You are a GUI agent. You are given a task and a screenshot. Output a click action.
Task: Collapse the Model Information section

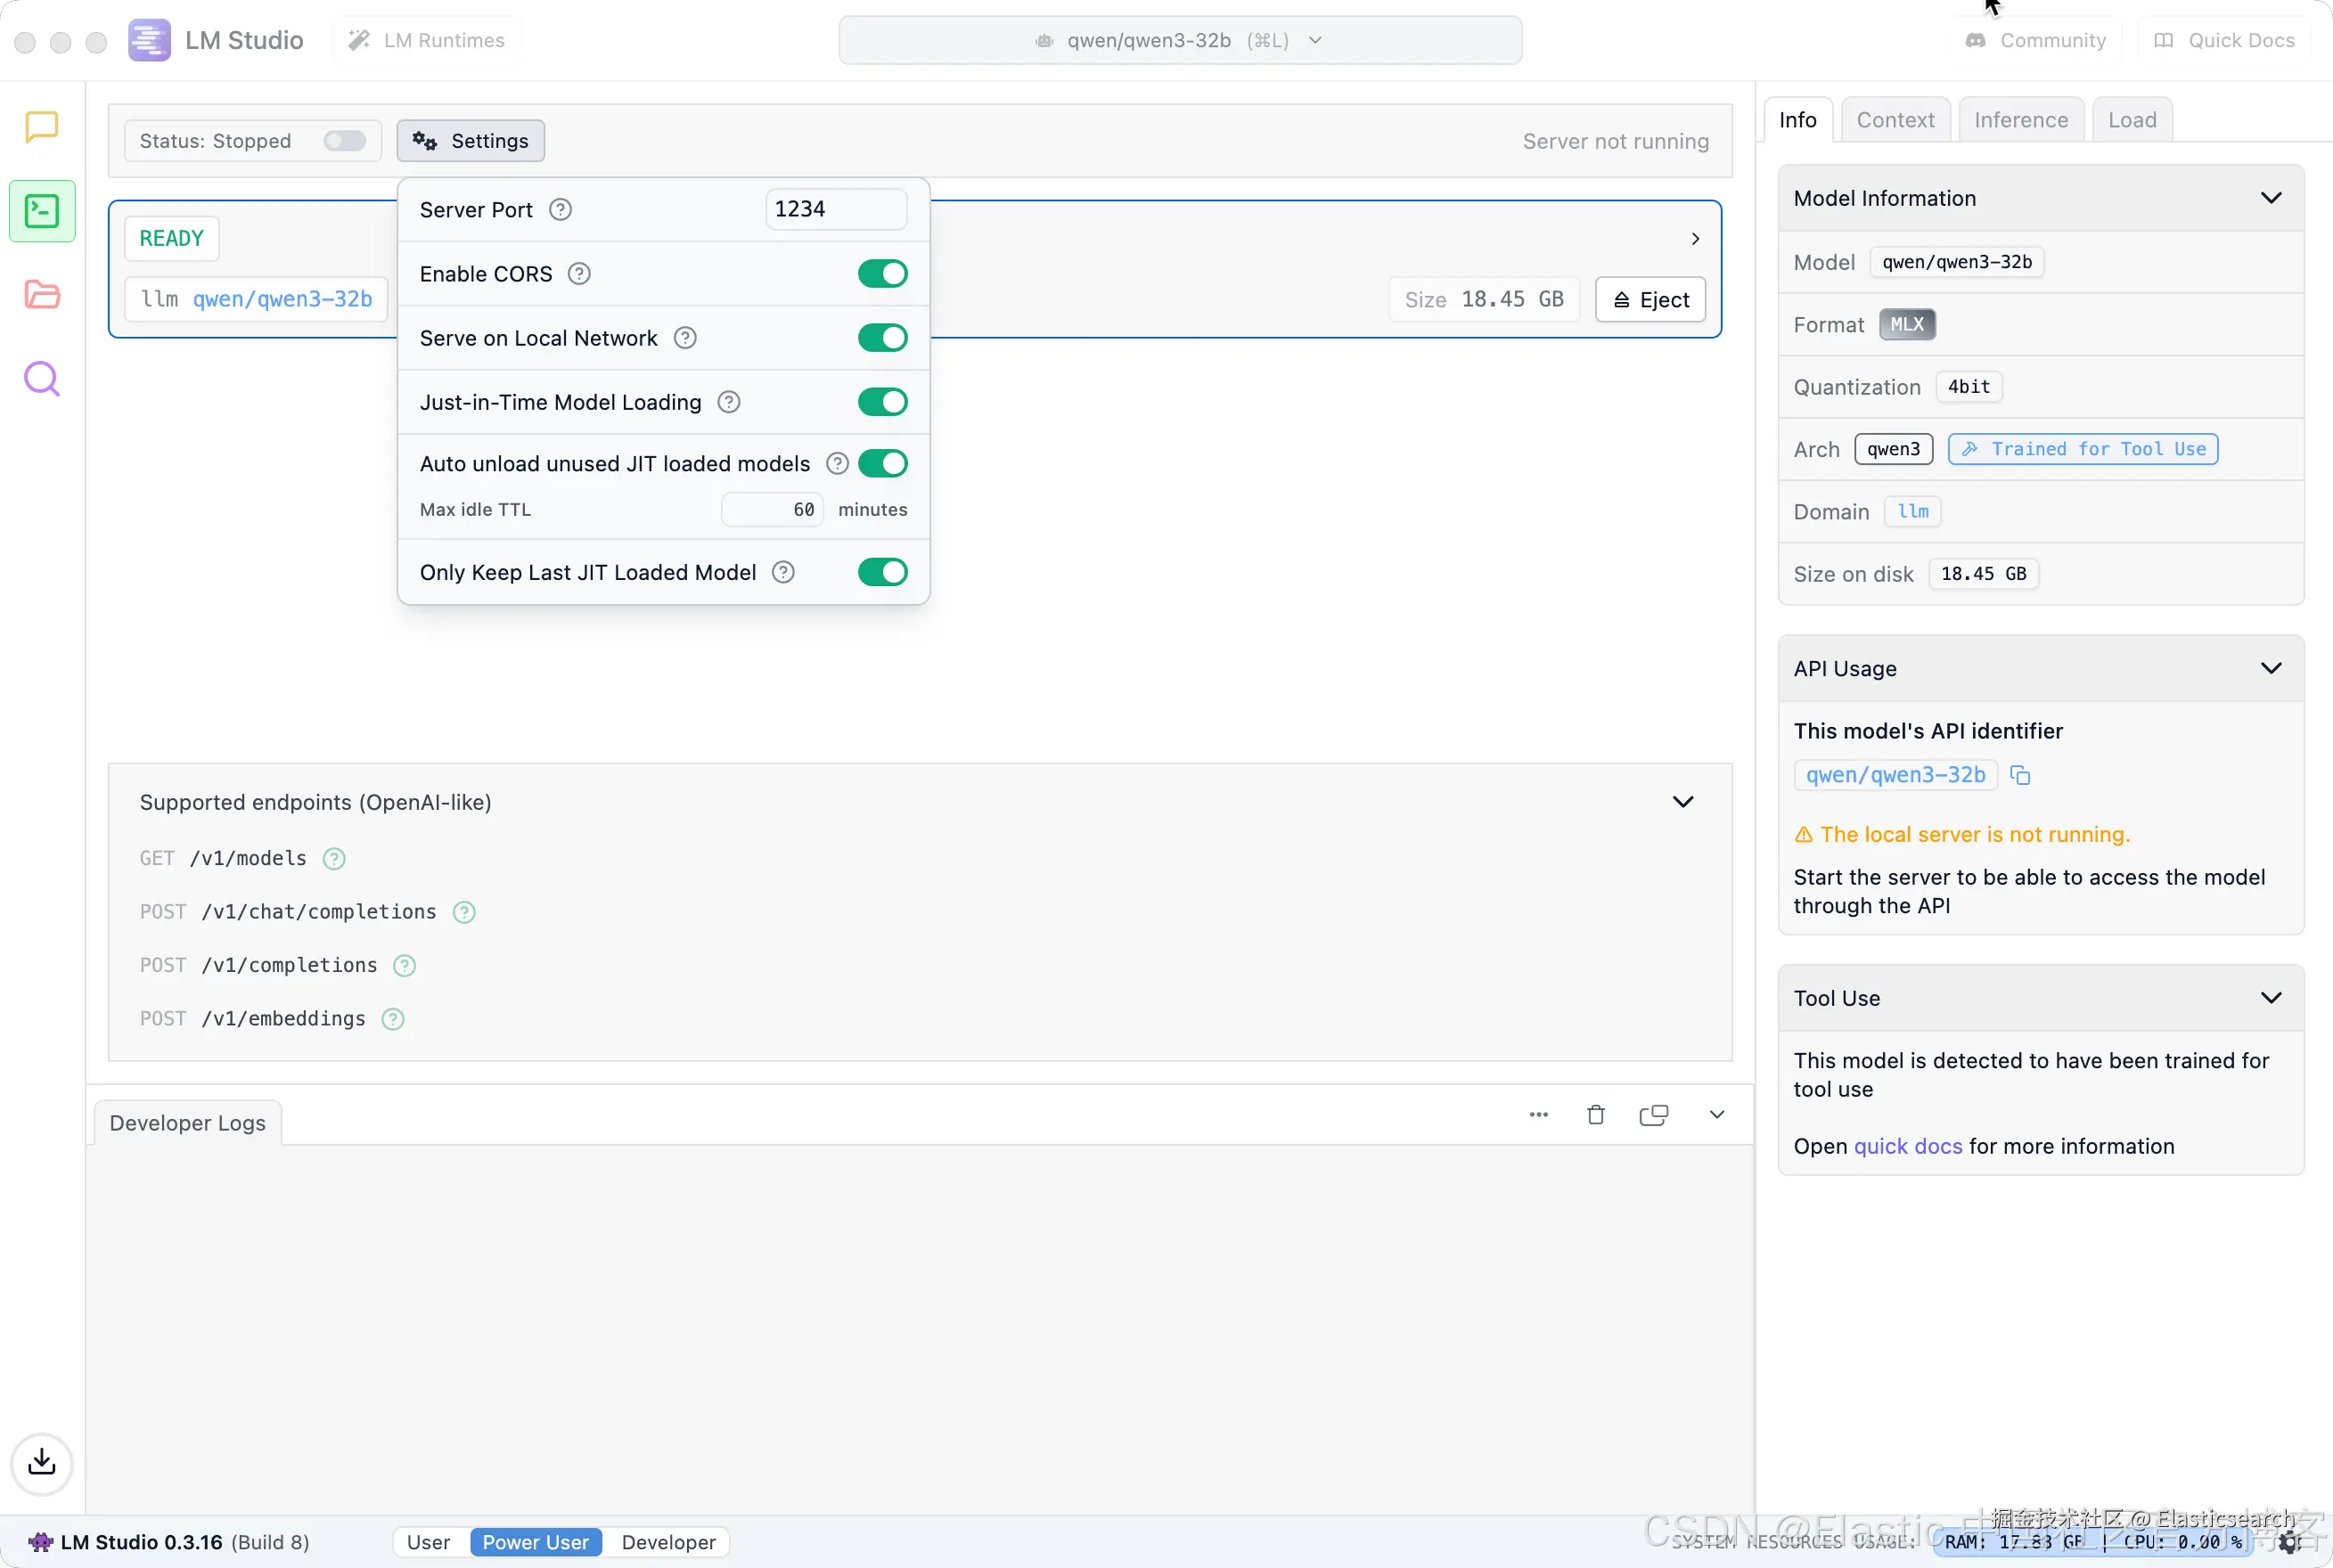point(2270,198)
